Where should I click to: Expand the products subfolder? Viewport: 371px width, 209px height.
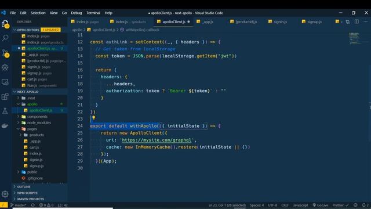pos(21,135)
